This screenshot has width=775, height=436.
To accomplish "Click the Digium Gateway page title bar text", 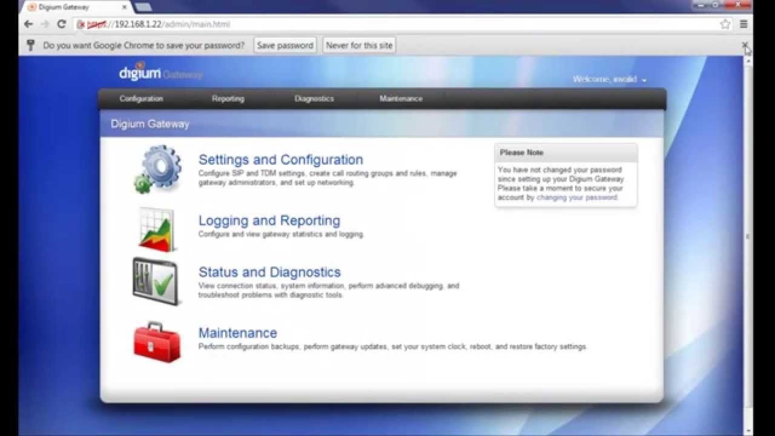I will point(150,124).
